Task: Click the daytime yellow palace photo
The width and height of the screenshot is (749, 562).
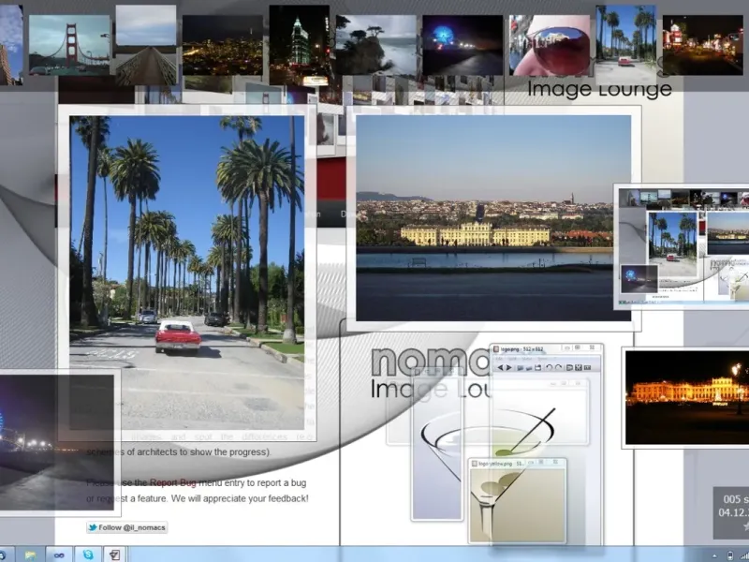Action: click(x=493, y=218)
